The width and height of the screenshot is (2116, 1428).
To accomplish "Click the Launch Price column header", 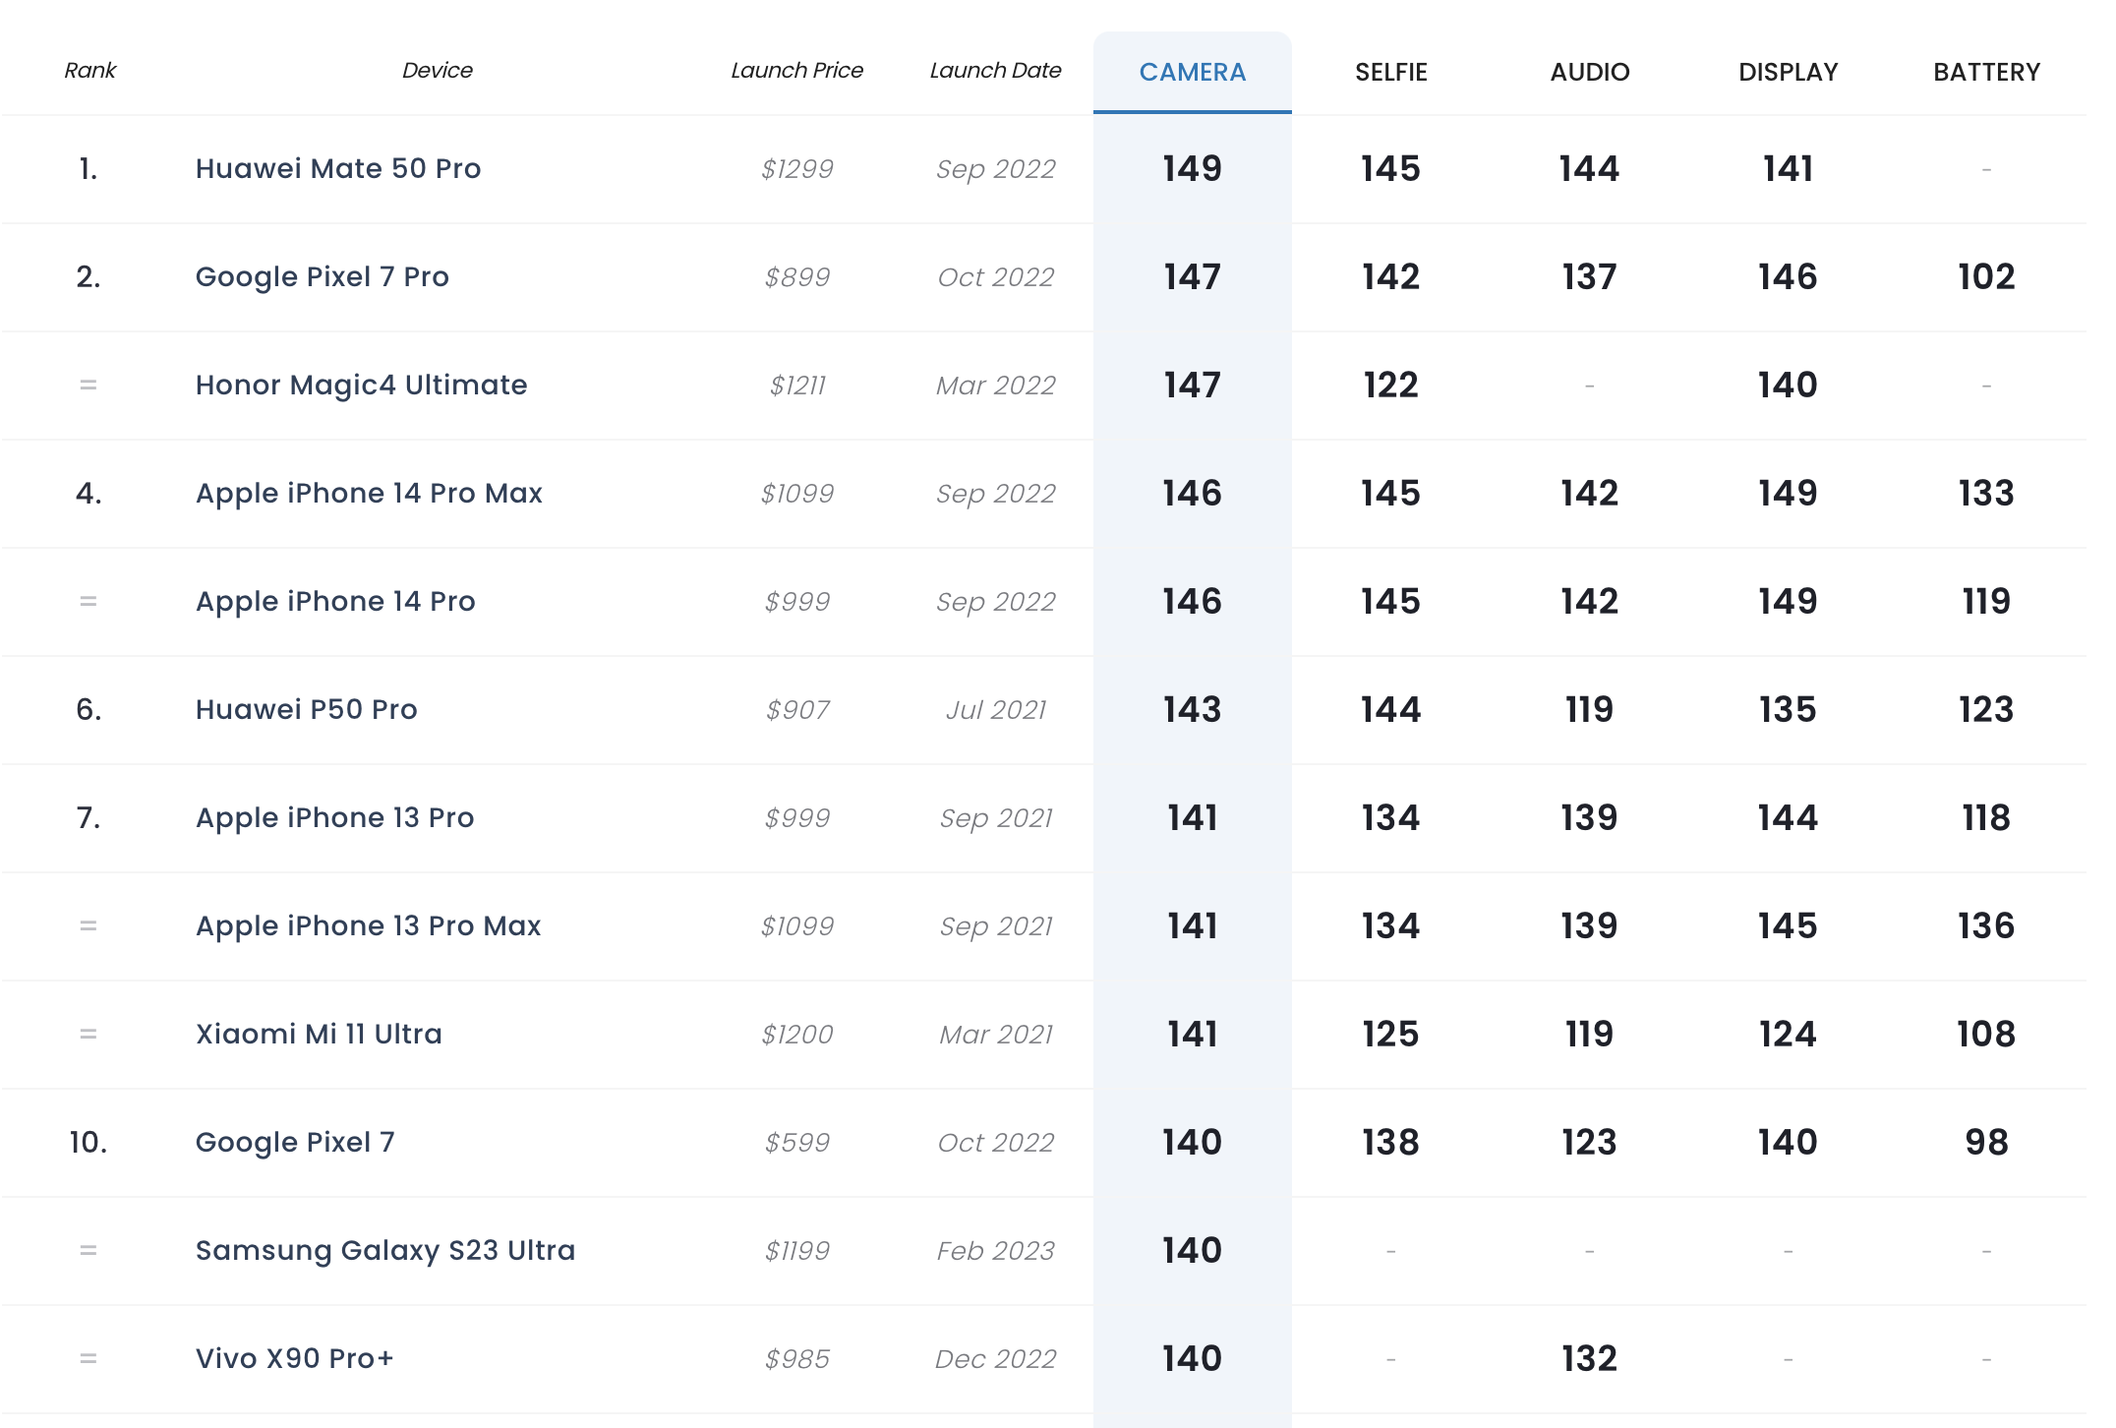I will point(796,70).
